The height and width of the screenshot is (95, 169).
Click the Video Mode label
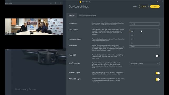[x=73, y=46]
